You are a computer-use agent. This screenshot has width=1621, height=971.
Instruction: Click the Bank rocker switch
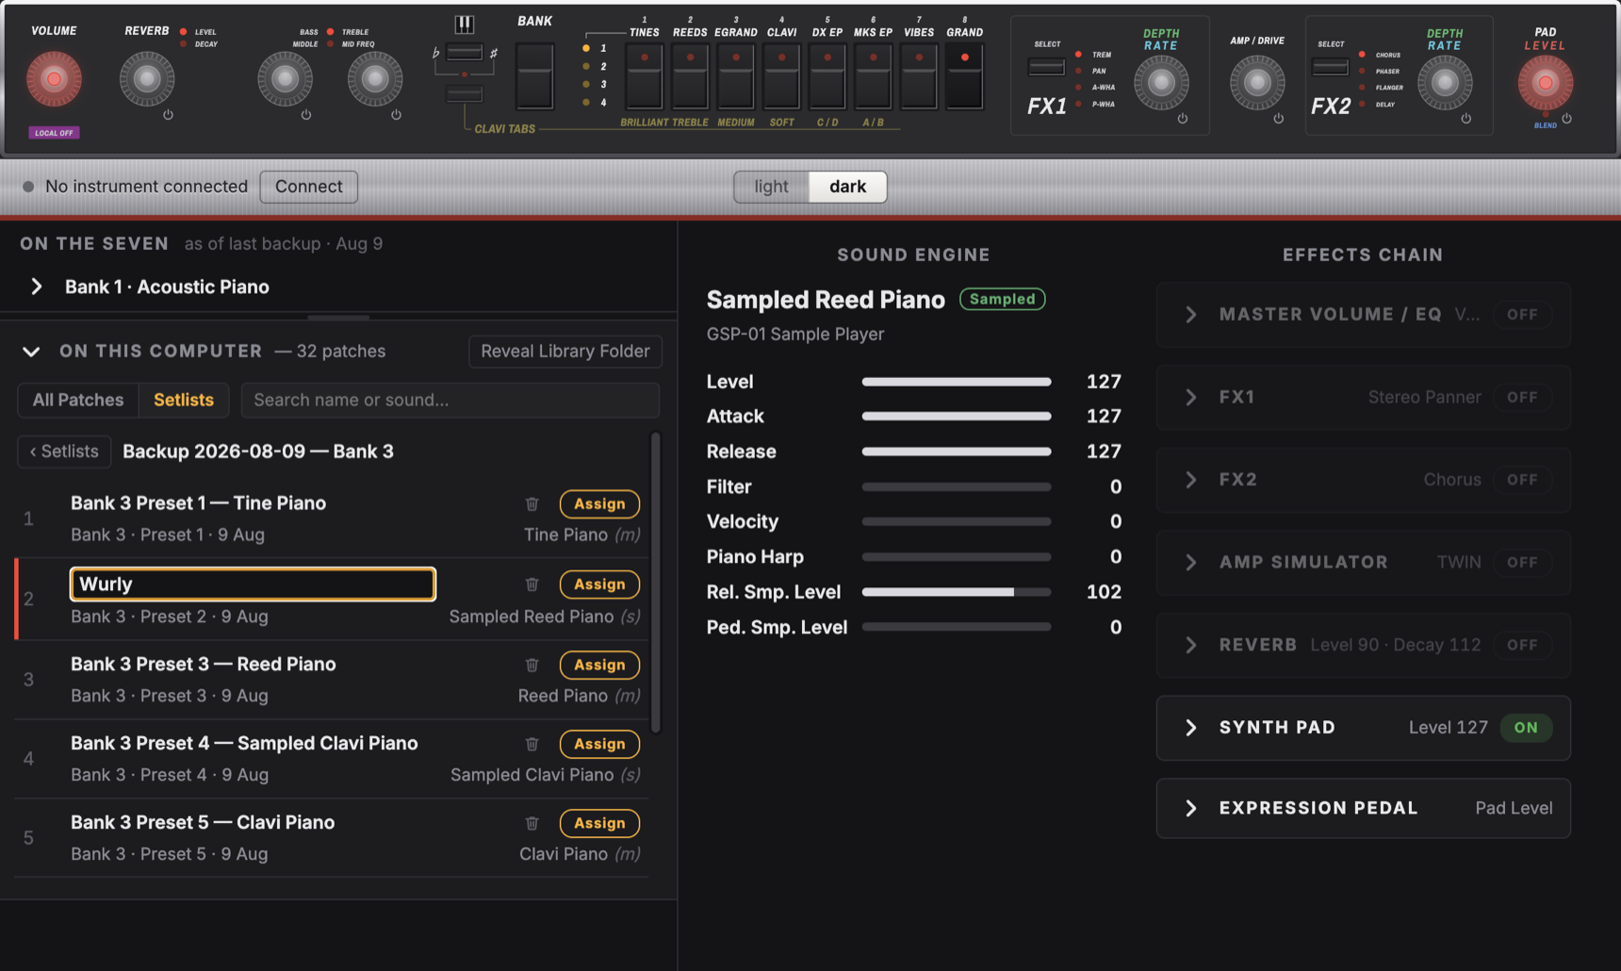pyautogui.click(x=534, y=75)
